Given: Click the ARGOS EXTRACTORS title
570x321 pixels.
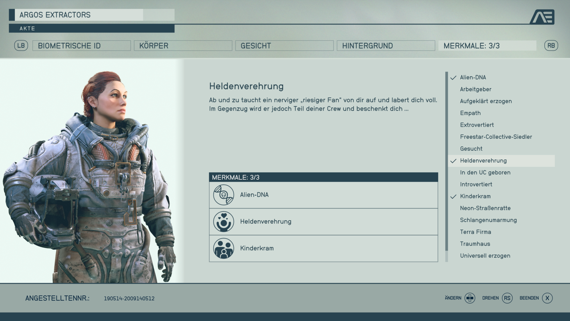Looking at the screenshot, I should [x=55, y=15].
